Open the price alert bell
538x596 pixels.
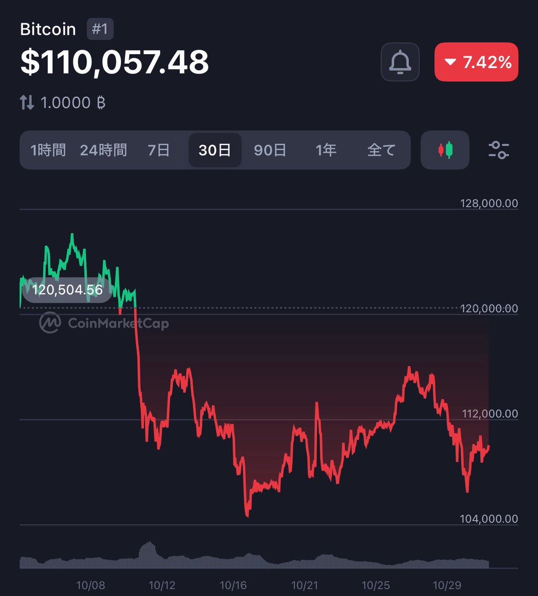[x=400, y=62]
